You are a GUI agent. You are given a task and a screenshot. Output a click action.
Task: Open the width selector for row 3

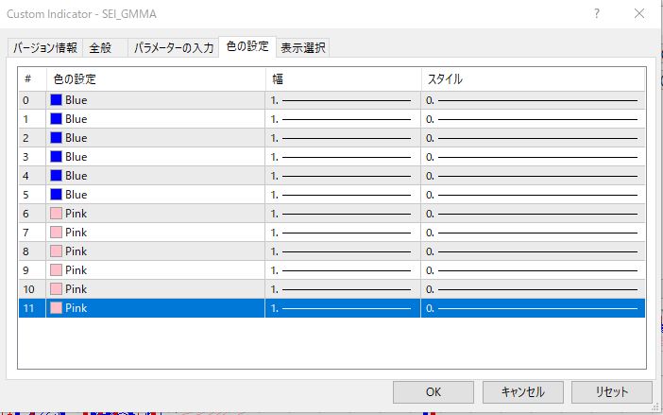[x=343, y=157]
